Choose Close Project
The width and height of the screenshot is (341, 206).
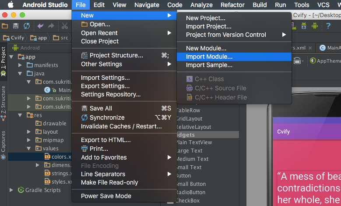pyautogui.click(x=124, y=41)
